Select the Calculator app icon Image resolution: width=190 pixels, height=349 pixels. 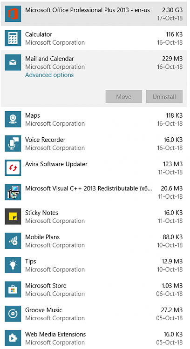13,38
